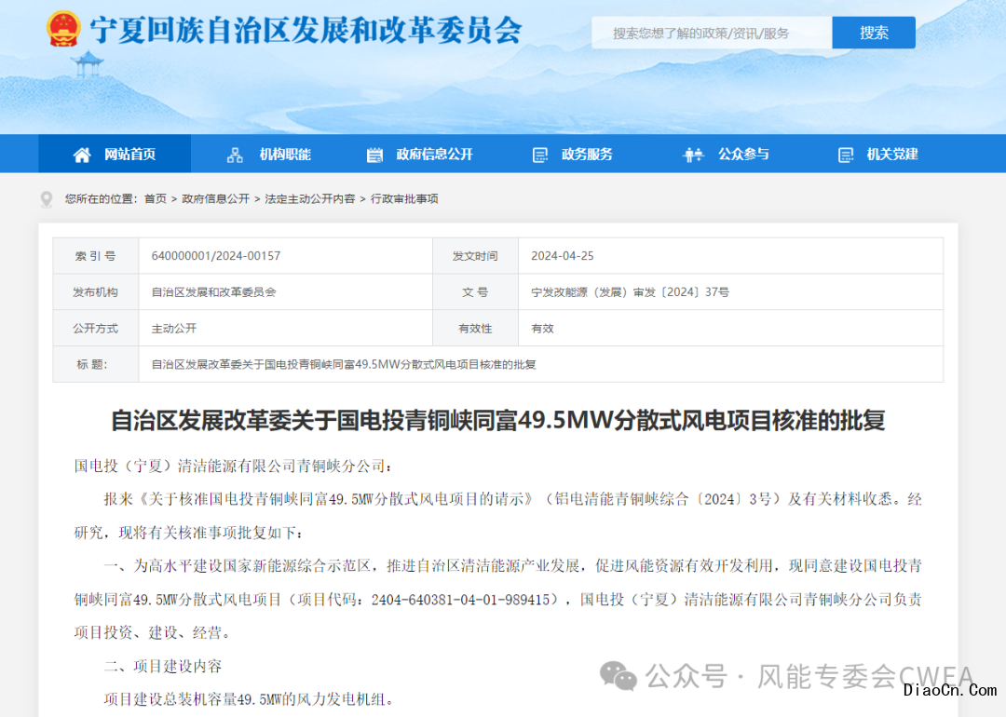Open the 政务服务 navigation tab
The height and width of the screenshot is (717, 1006).
573,154
